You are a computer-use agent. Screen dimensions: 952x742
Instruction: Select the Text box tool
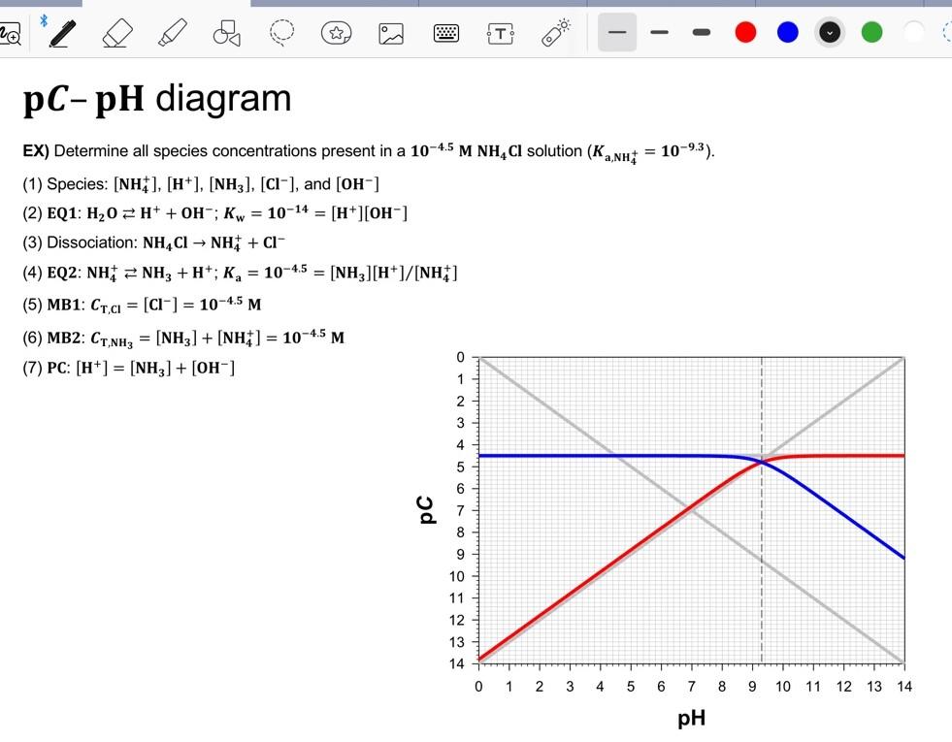tap(501, 33)
